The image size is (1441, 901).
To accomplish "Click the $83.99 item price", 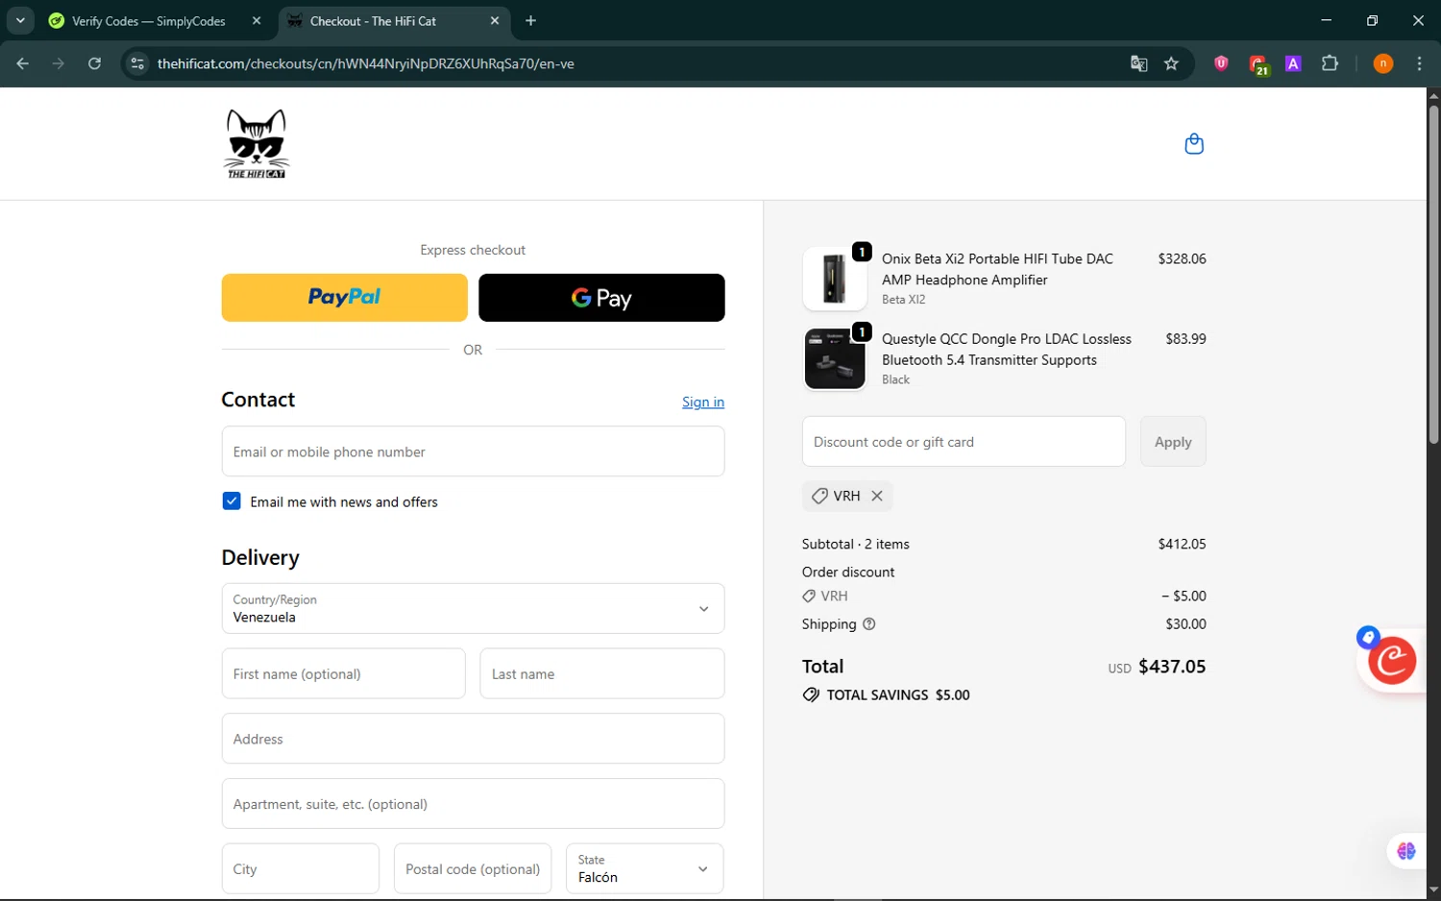I will (1185, 338).
